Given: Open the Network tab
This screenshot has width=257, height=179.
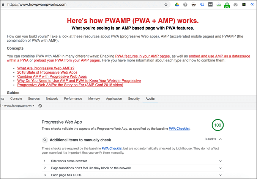Looking at the screenshot, I should tap(52, 99).
